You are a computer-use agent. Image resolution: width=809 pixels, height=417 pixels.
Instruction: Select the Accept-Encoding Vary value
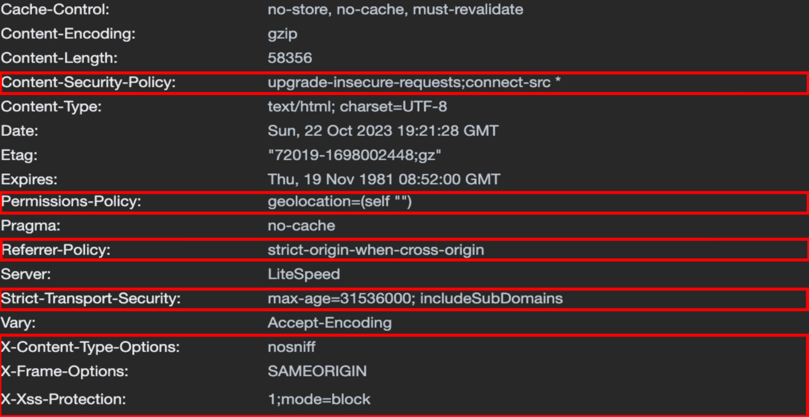pos(330,323)
